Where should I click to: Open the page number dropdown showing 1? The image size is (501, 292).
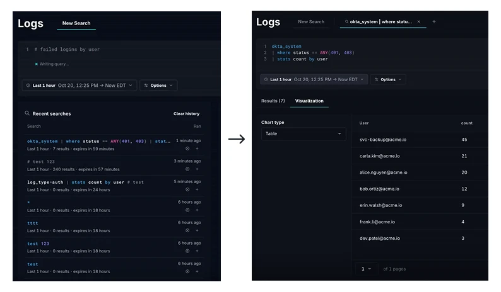[366, 269]
